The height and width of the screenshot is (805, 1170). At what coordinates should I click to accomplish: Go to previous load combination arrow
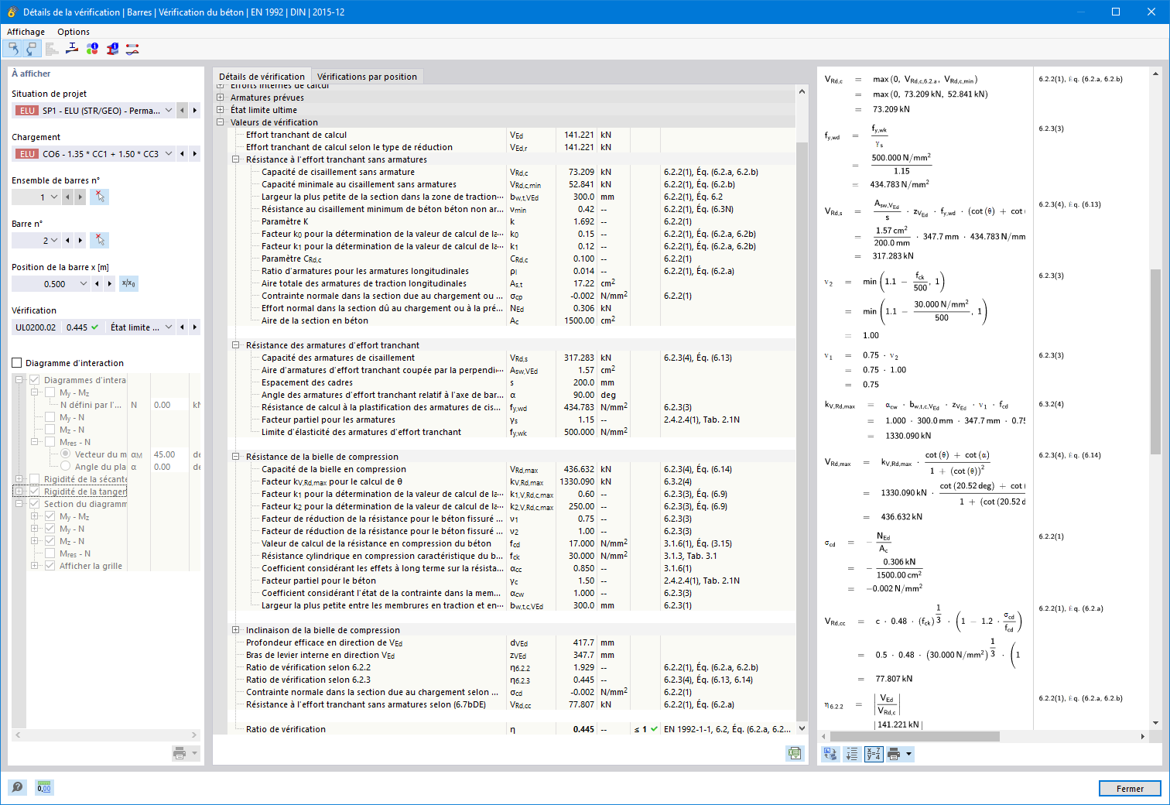(x=183, y=154)
